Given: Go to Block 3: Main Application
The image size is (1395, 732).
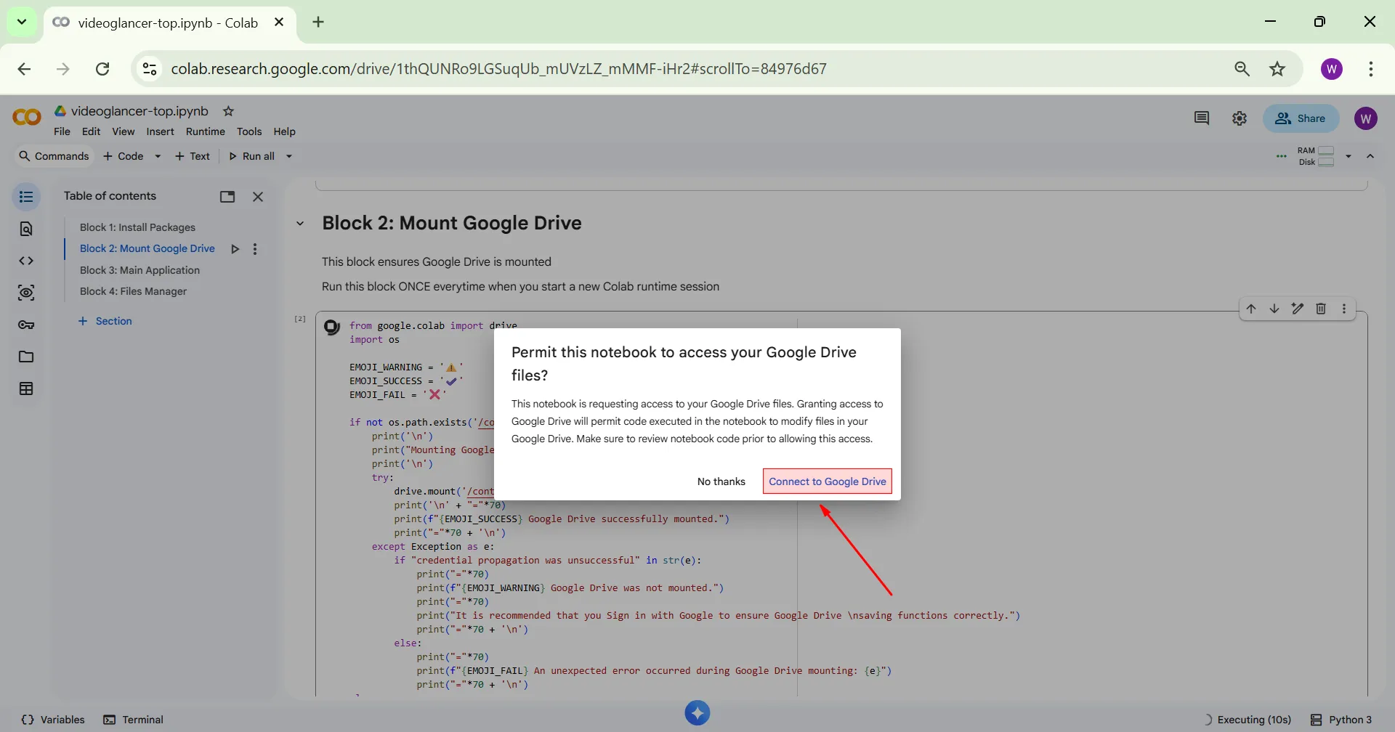Looking at the screenshot, I should 139,270.
